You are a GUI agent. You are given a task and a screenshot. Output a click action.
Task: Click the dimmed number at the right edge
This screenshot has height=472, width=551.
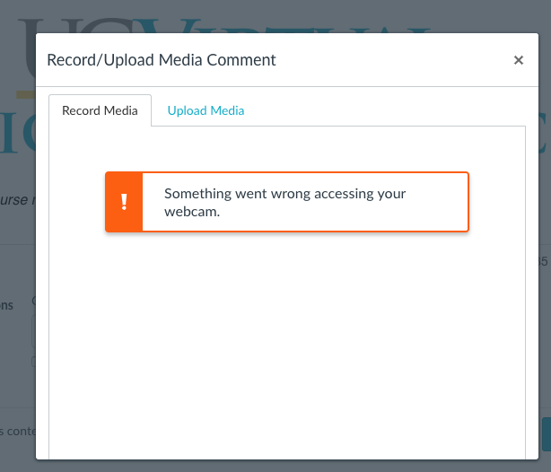(544, 262)
